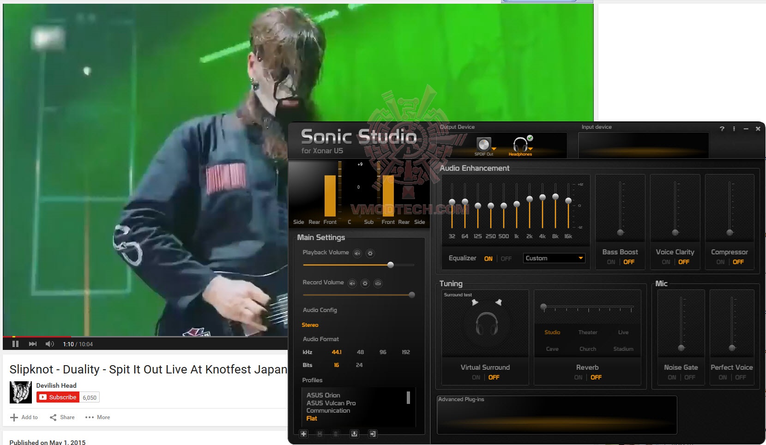
Task: Enable Reverb with ON
Action: pyautogui.click(x=578, y=378)
